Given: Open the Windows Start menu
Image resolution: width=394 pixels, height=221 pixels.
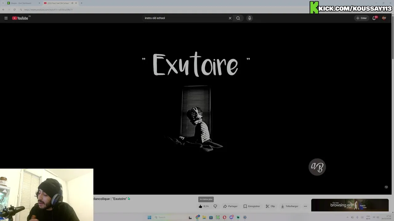Looking at the screenshot, I should tap(149, 217).
